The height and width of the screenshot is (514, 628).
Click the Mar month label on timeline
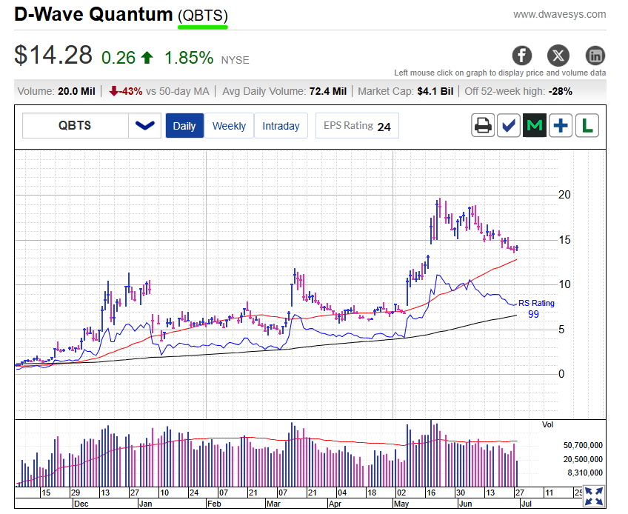[273, 504]
